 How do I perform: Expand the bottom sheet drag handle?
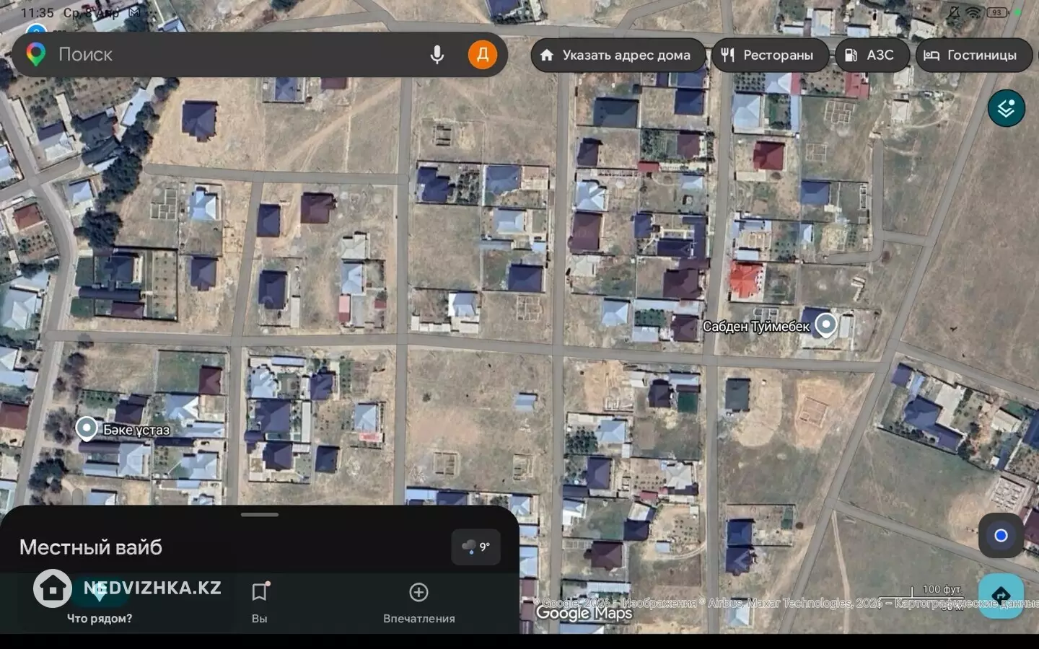click(x=260, y=515)
